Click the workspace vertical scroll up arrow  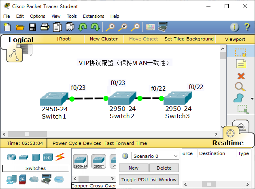point(223,49)
